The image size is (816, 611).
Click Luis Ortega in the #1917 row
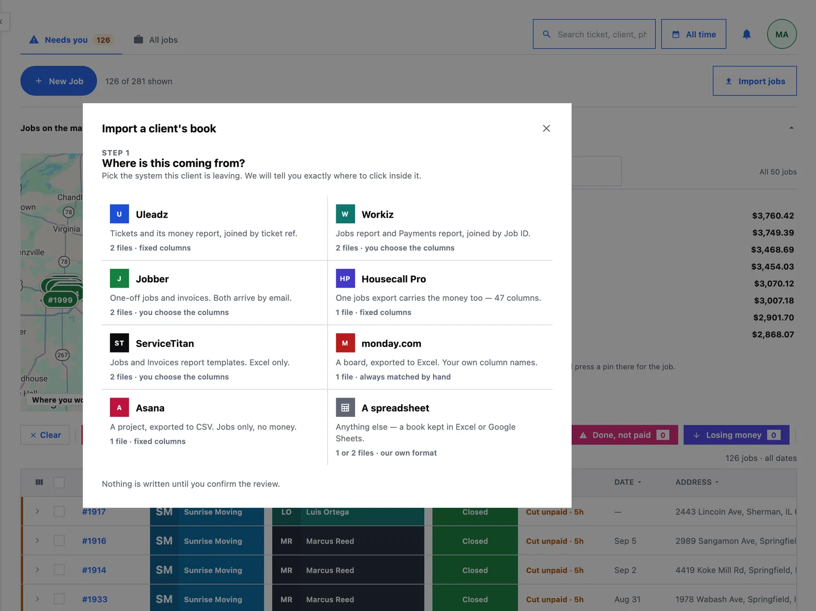327,512
